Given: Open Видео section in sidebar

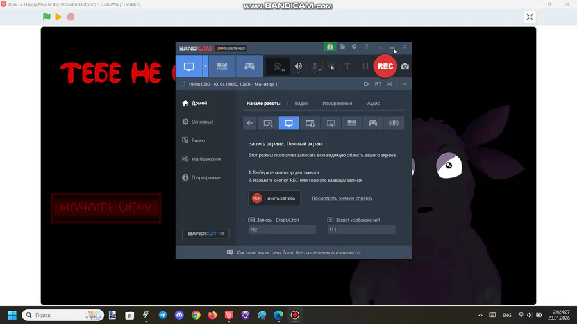Looking at the screenshot, I should point(194,140).
